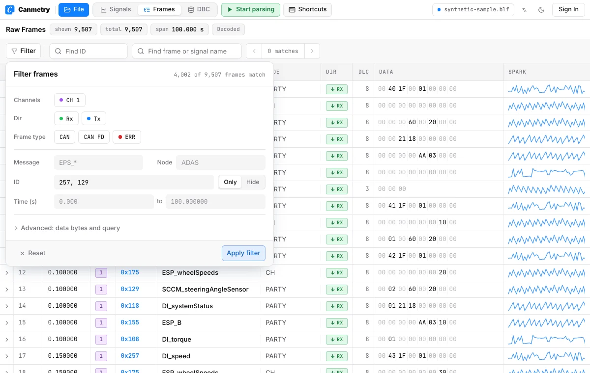Viewport: 590px width, 373px height.
Task: Expand frame row 14
Action: (6, 306)
